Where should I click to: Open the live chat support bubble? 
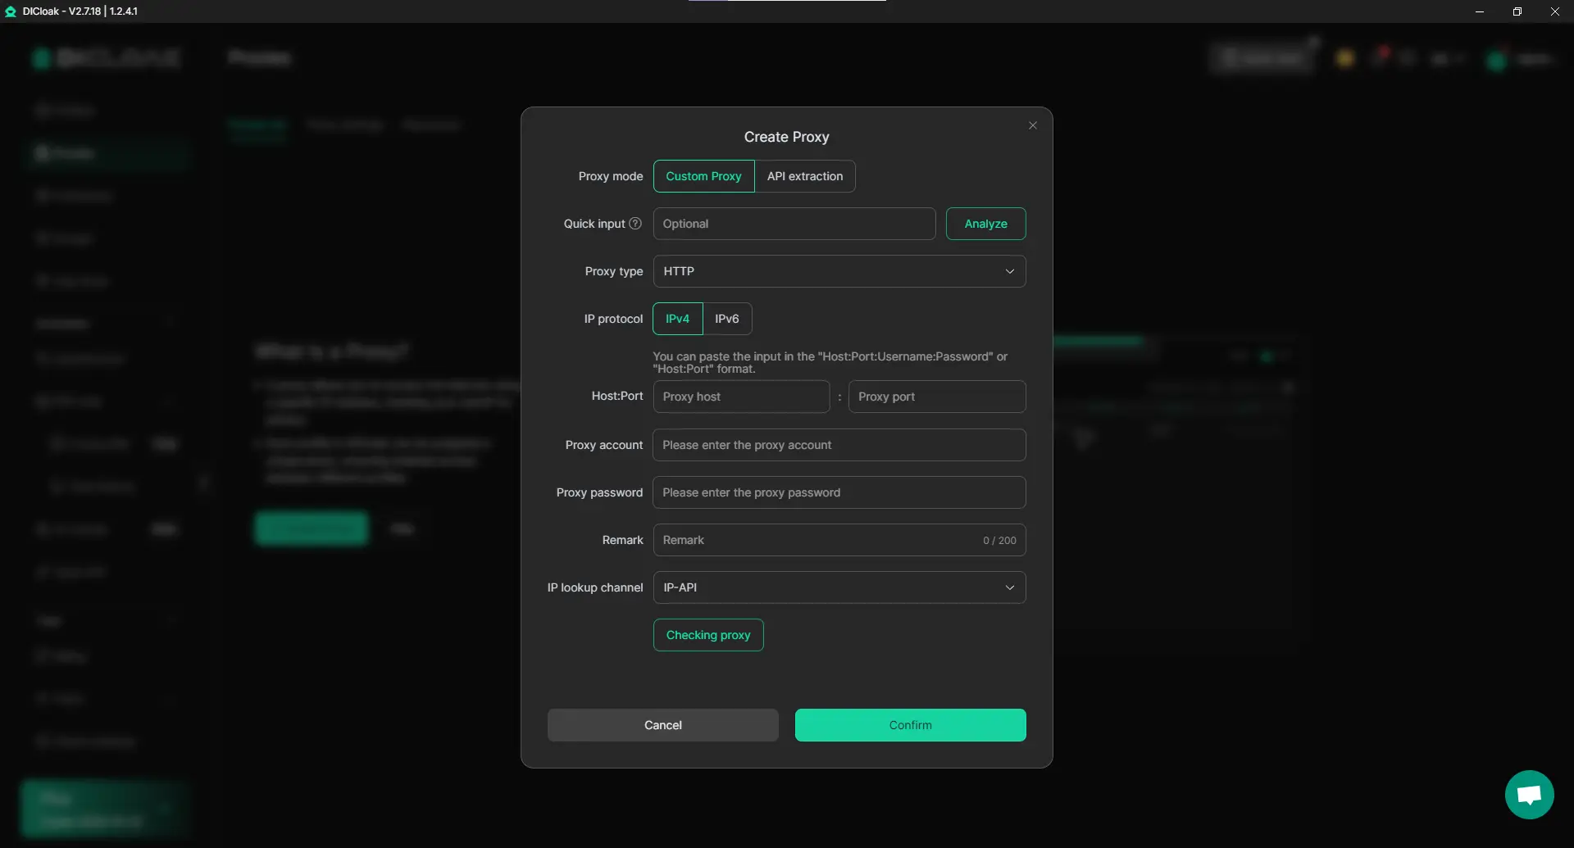point(1529,794)
